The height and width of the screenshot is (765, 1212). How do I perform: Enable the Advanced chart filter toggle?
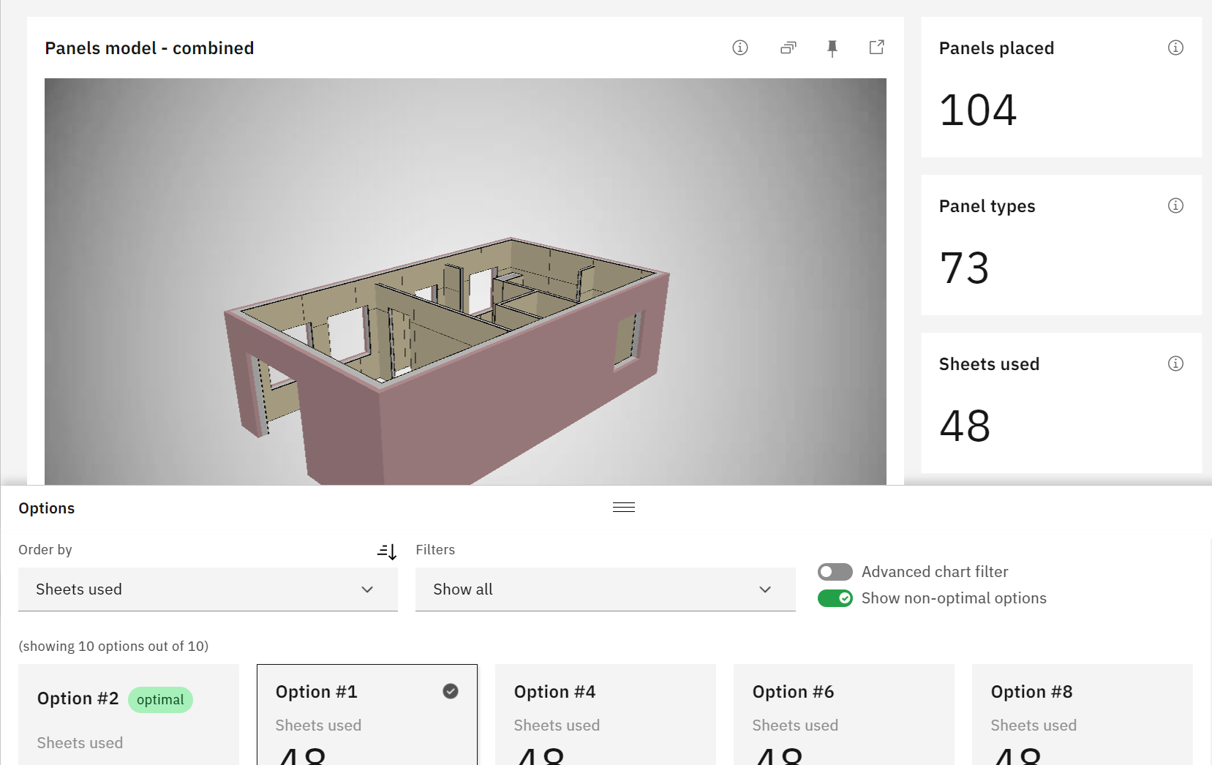(835, 572)
